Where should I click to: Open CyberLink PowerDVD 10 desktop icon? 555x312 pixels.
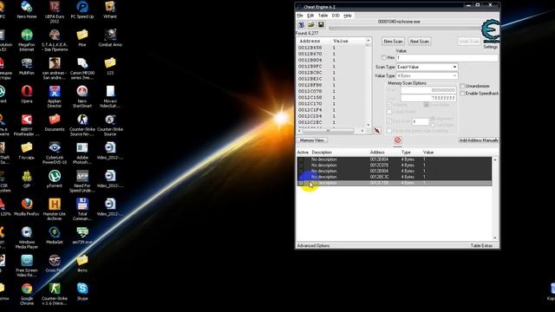coord(55,153)
